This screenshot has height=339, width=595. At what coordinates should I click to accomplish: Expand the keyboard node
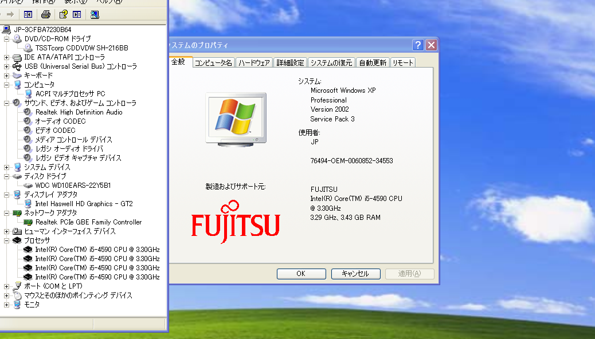coord(6,76)
